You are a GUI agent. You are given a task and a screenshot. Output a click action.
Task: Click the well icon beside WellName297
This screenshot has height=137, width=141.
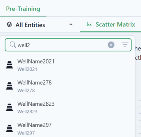tap(9, 128)
